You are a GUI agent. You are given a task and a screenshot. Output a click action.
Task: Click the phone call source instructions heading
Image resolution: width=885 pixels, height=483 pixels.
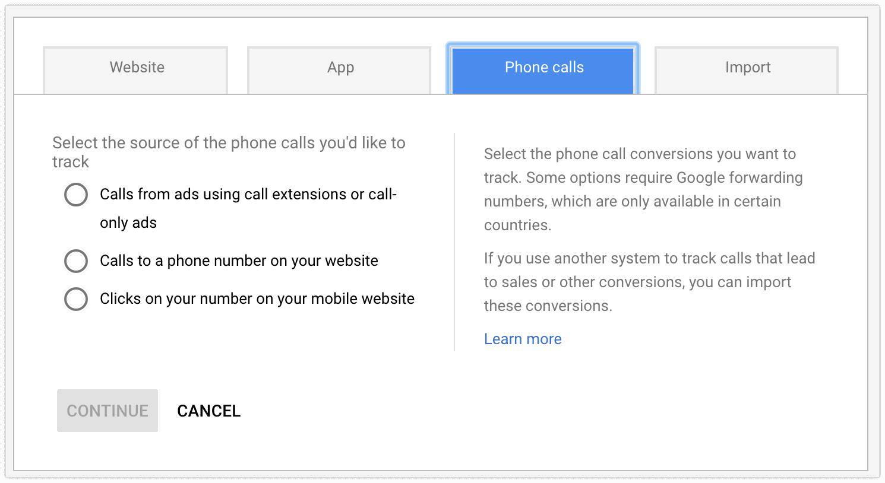pyautogui.click(x=229, y=151)
